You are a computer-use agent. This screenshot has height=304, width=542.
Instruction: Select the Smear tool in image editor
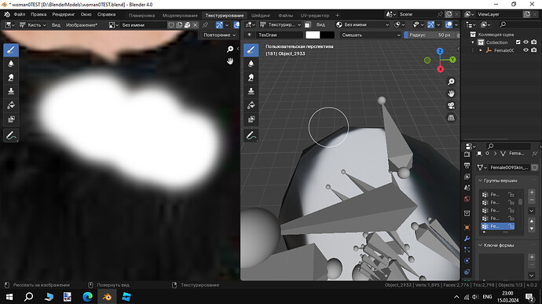(x=11, y=78)
